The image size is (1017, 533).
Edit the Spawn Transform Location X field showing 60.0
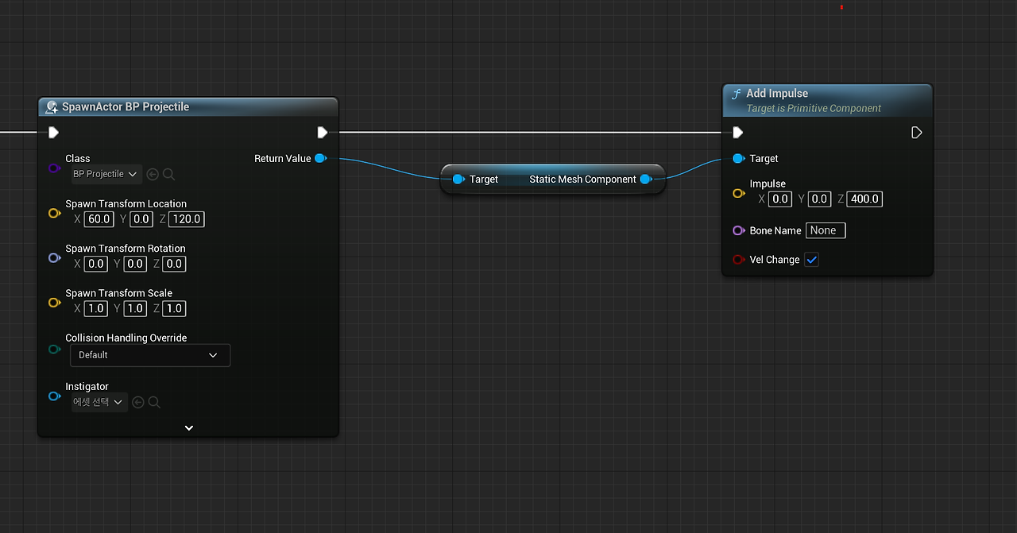[99, 218]
